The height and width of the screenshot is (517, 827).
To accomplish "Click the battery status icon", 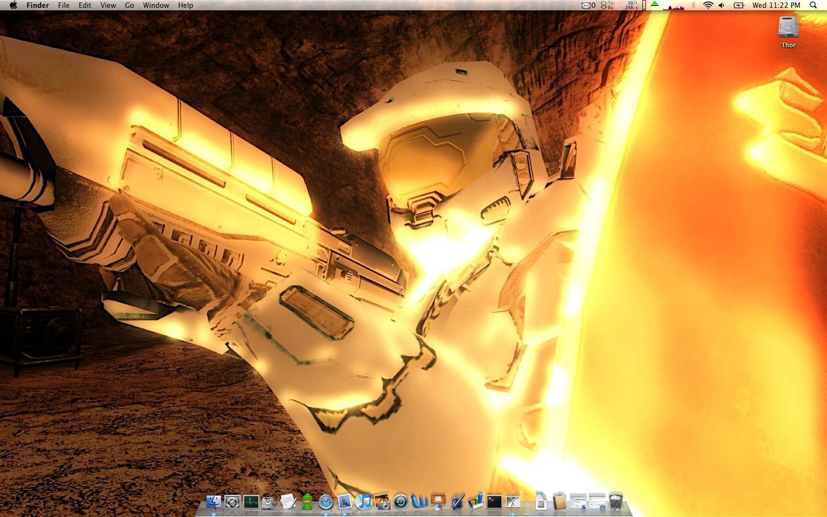I will click(x=739, y=5).
